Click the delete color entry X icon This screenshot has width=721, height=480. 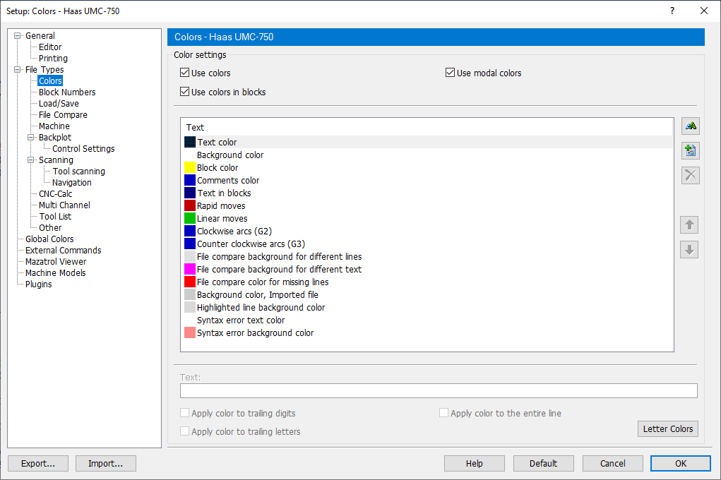click(x=690, y=175)
